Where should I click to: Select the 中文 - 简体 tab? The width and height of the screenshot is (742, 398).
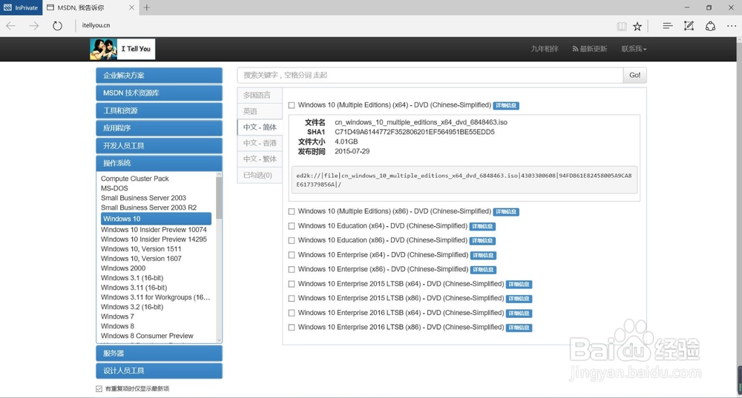(x=259, y=127)
